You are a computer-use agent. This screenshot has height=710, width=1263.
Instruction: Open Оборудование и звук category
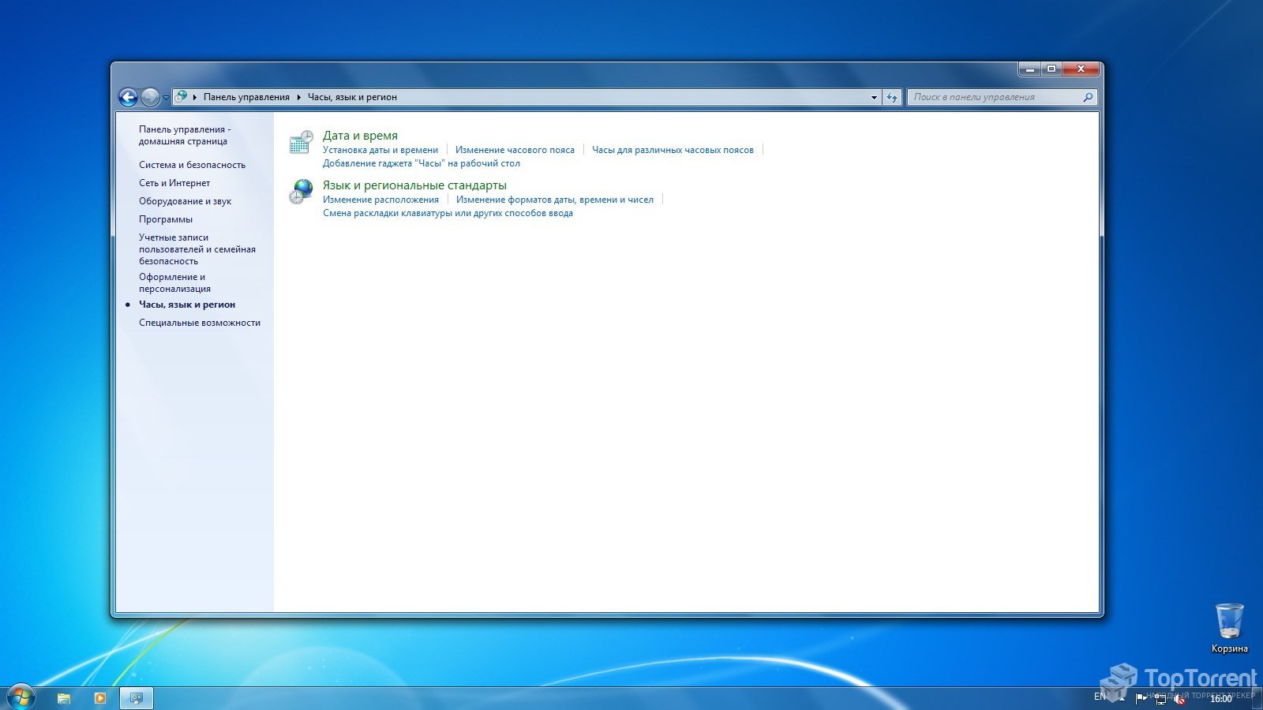pos(185,201)
